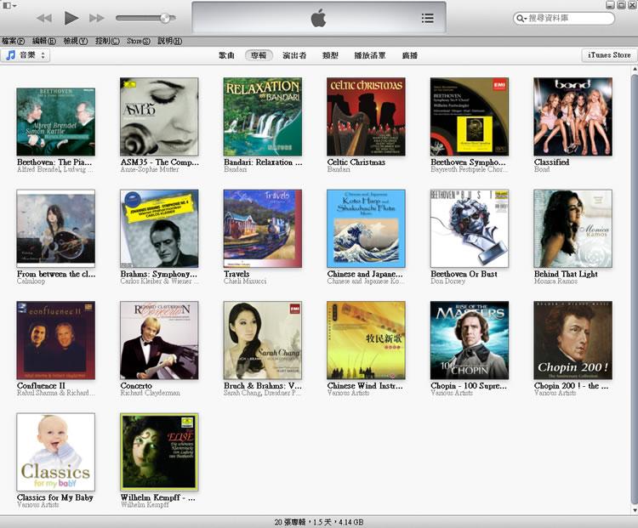Click the music note icon
The image size is (638, 528).
click(x=10, y=55)
